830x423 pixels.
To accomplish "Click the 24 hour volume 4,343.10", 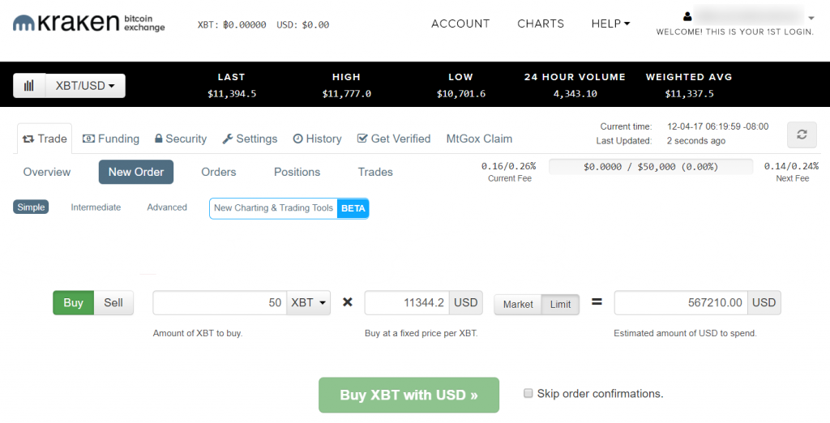I will (x=575, y=94).
